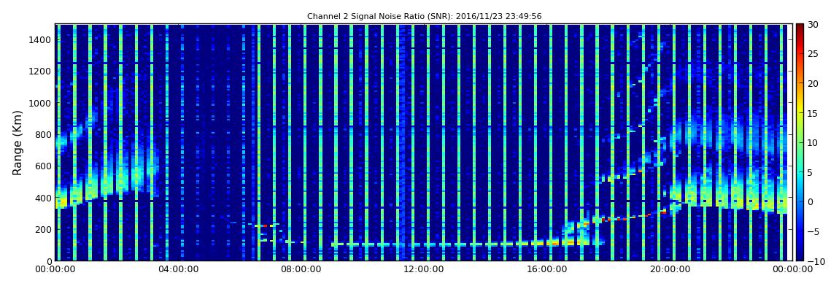Click the 200 range tick label
The height and width of the screenshot is (297, 839).
[x=43, y=230]
